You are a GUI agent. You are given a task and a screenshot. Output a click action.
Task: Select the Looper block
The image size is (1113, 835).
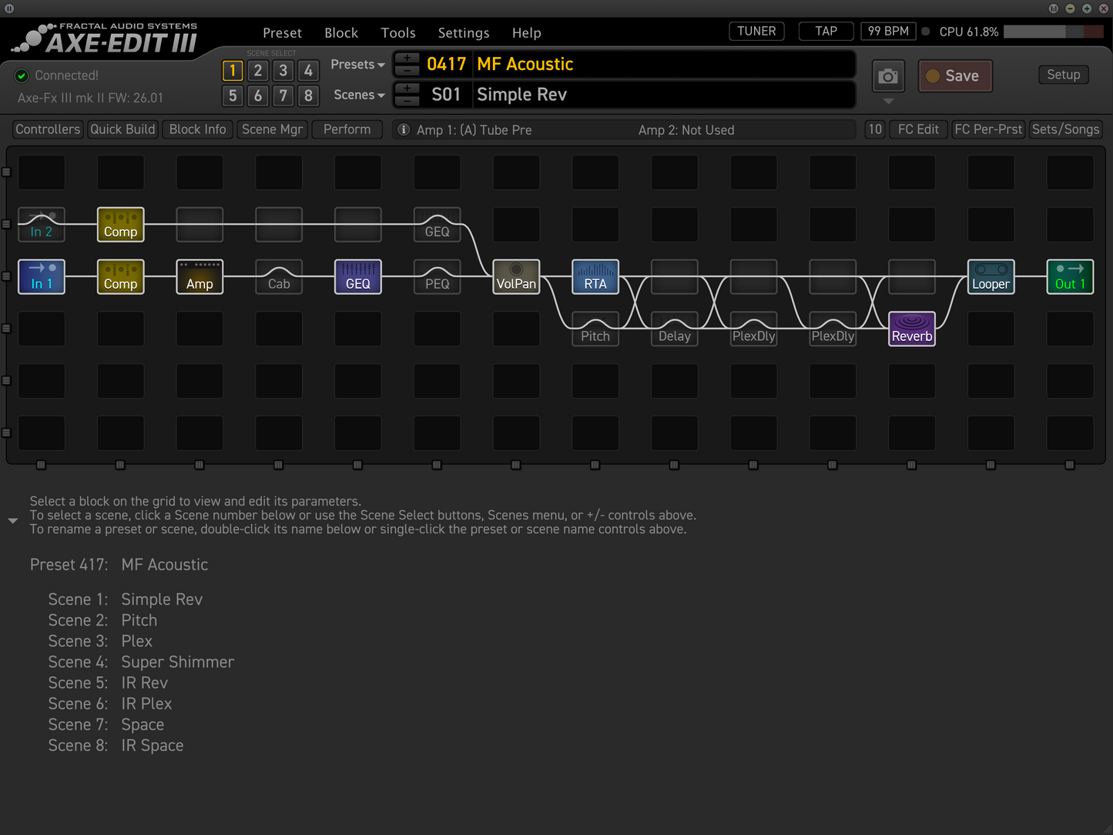coord(991,277)
